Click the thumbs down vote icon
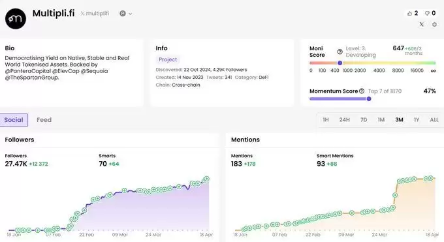The image size is (444, 242). tap(427, 13)
